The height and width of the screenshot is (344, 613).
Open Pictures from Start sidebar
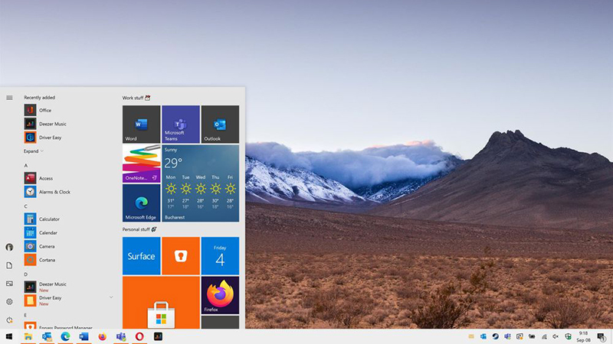(9, 284)
